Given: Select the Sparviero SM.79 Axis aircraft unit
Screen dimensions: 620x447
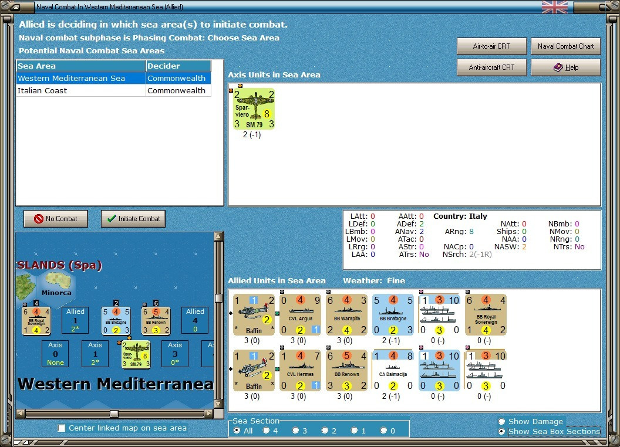Looking at the screenshot, I should point(254,109).
